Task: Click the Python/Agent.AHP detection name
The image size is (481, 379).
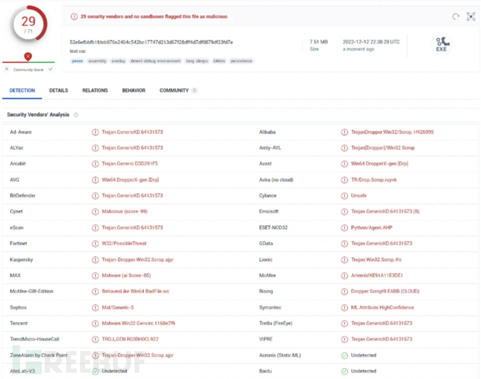Action: pyautogui.click(x=372, y=228)
